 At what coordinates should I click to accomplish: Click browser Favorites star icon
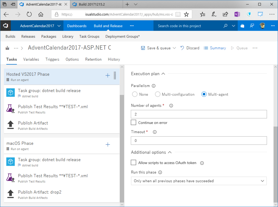[x=186, y=14]
